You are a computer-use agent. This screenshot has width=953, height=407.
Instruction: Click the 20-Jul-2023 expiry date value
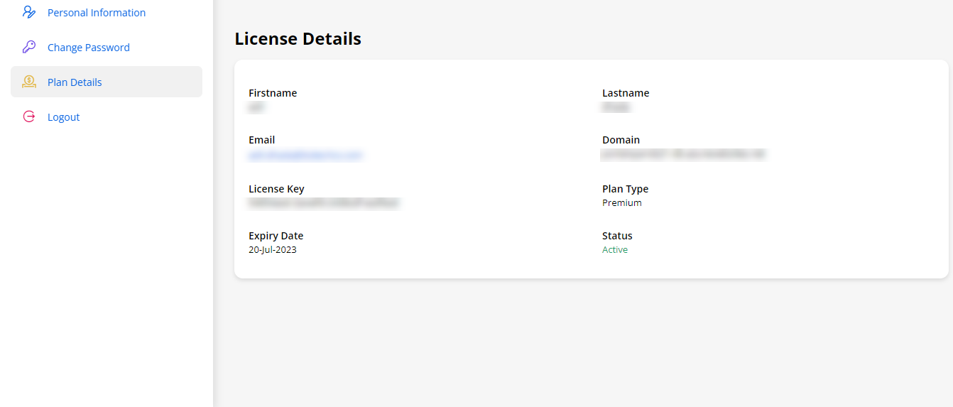[x=273, y=250]
